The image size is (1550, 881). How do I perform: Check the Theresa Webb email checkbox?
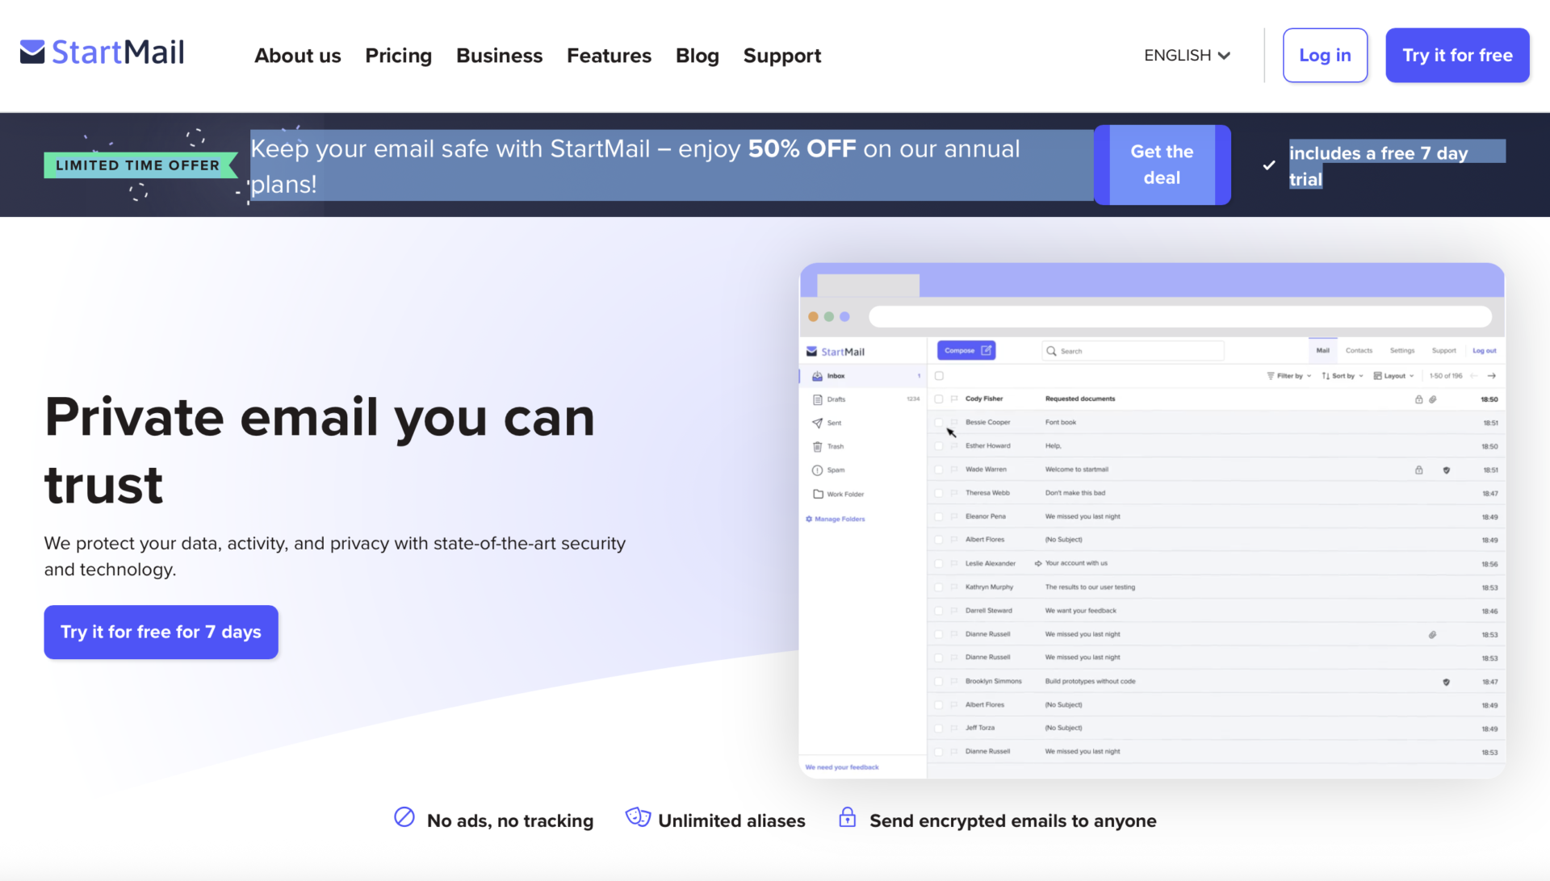pyautogui.click(x=939, y=493)
